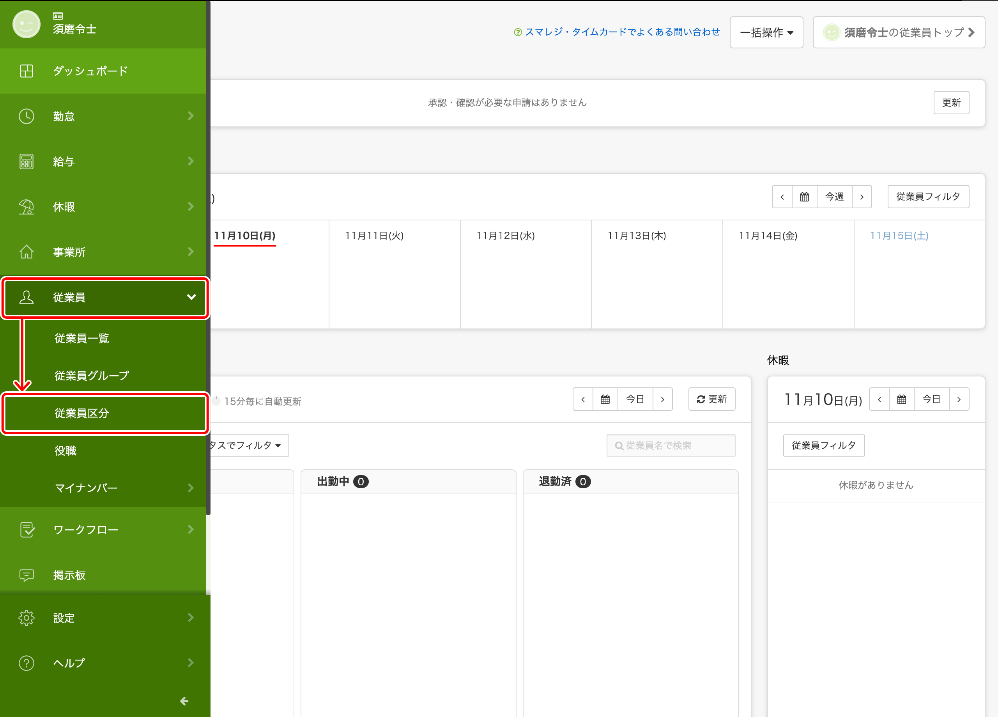The height and width of the screenshot is (717, 998).
Task: Collapse the sidebar with the left arrow
Action: (184, 701)
